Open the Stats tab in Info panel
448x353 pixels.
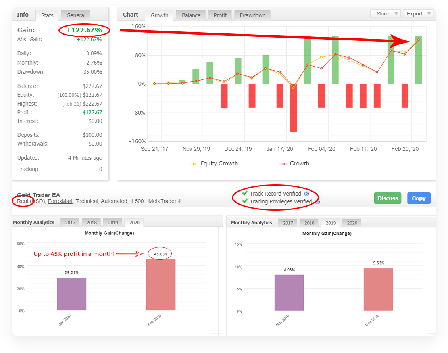47,15
